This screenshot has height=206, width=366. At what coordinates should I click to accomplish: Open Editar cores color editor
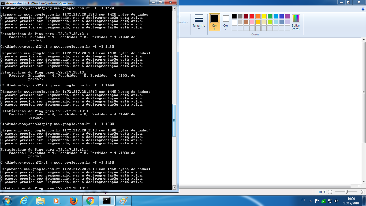296,22
